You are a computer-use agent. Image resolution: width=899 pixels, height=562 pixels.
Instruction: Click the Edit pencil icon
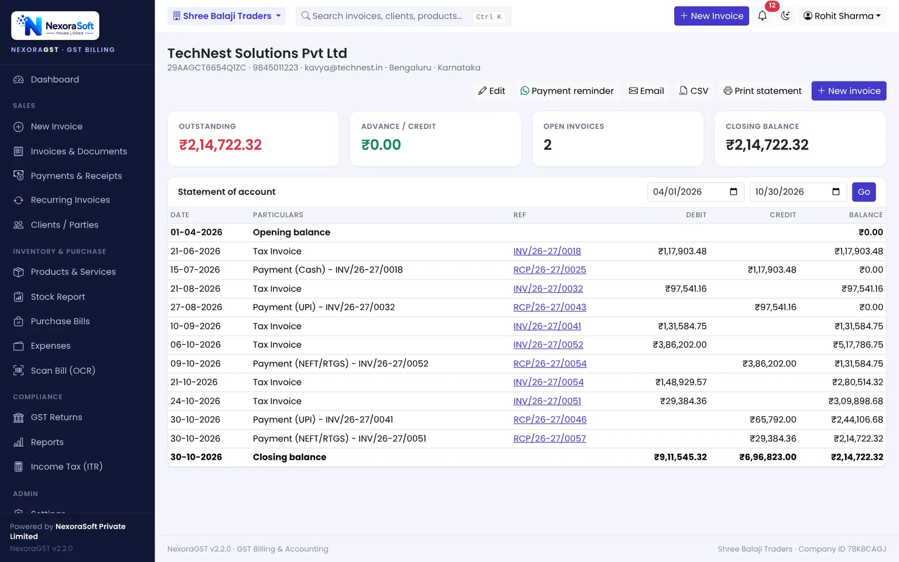coord(482,91)
